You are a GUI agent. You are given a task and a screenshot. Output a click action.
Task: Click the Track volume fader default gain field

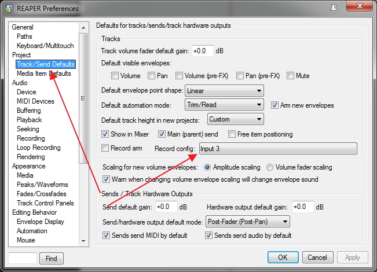(203, 51)
